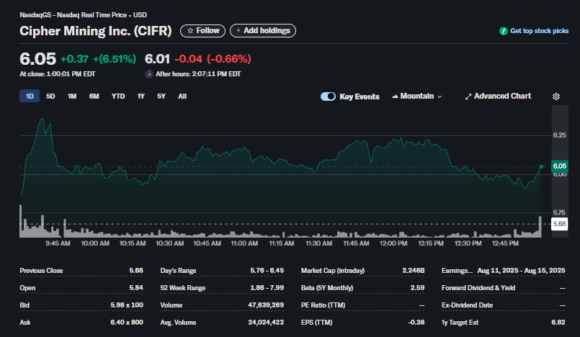Click the Cipher Mining Inc. (CIFR) title
Viewport: 580px width, 337px height.
point(95,31)
